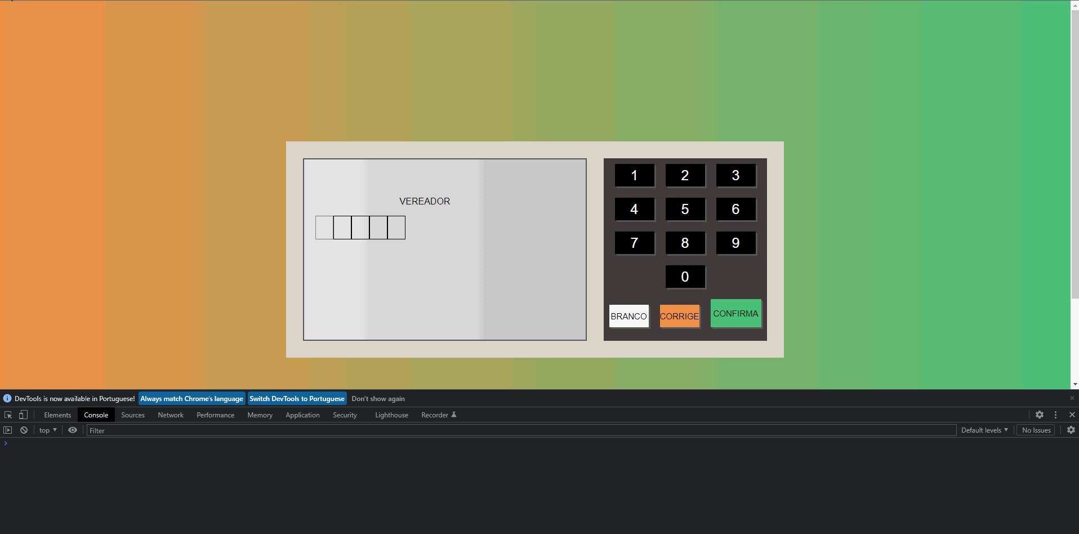Confirm the vote with CONFIRMA
The image size is (1079, 534).
735,314
